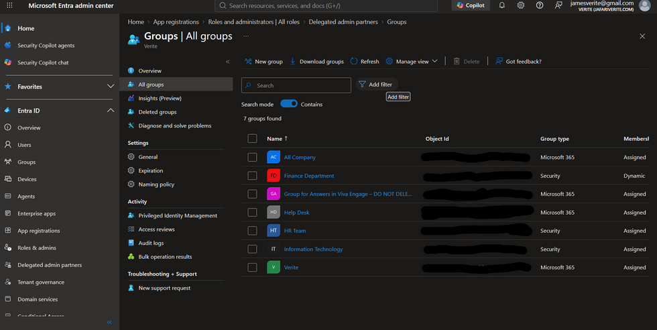Close the Groups blade with X
This screenshot has height=330, width=657.
coord(642,36)
